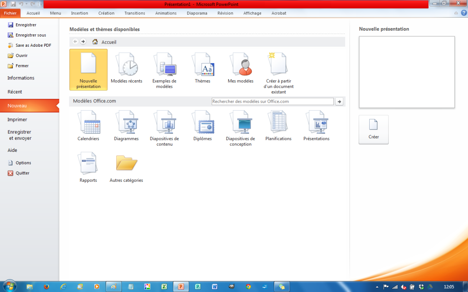Open the Diplômes templates folder
Viewport: 468px width, 292px height.
point(203,125)
